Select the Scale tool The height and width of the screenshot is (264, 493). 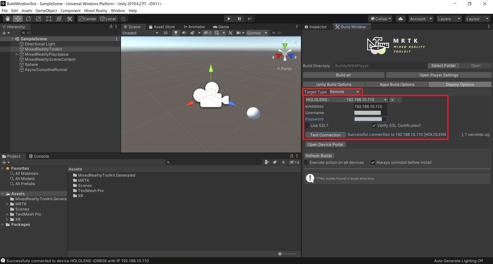(x=39, y=19)
